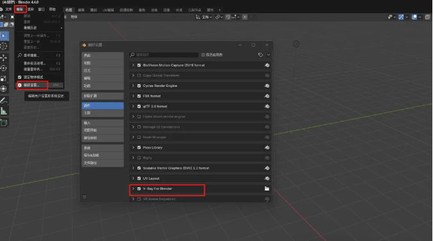Click the snap magnet icon in viewport header
The image size is (433, 241).
click(228, 17)
